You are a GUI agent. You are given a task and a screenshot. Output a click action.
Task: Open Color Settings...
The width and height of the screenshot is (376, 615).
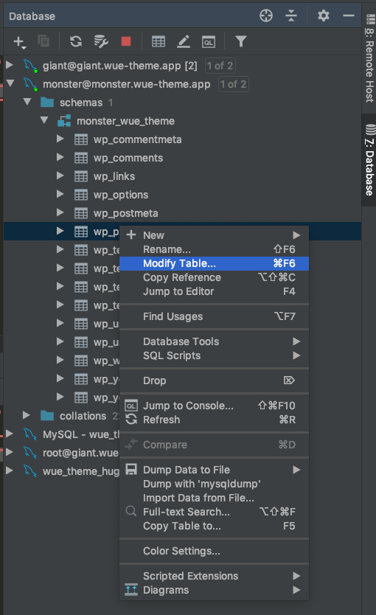tap(214, 551)
